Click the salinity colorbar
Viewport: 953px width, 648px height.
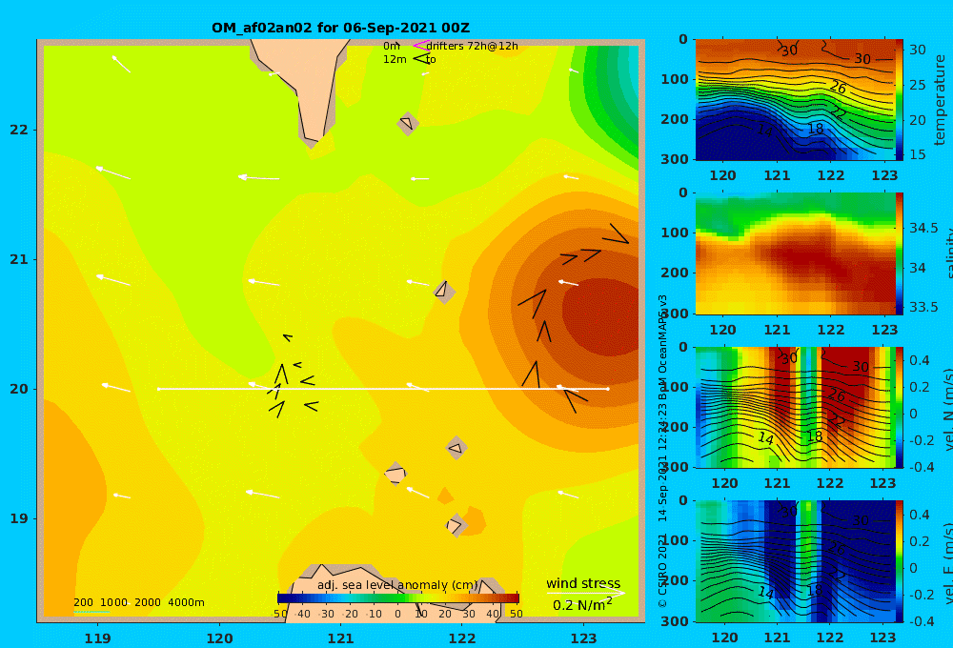(900, 253)
